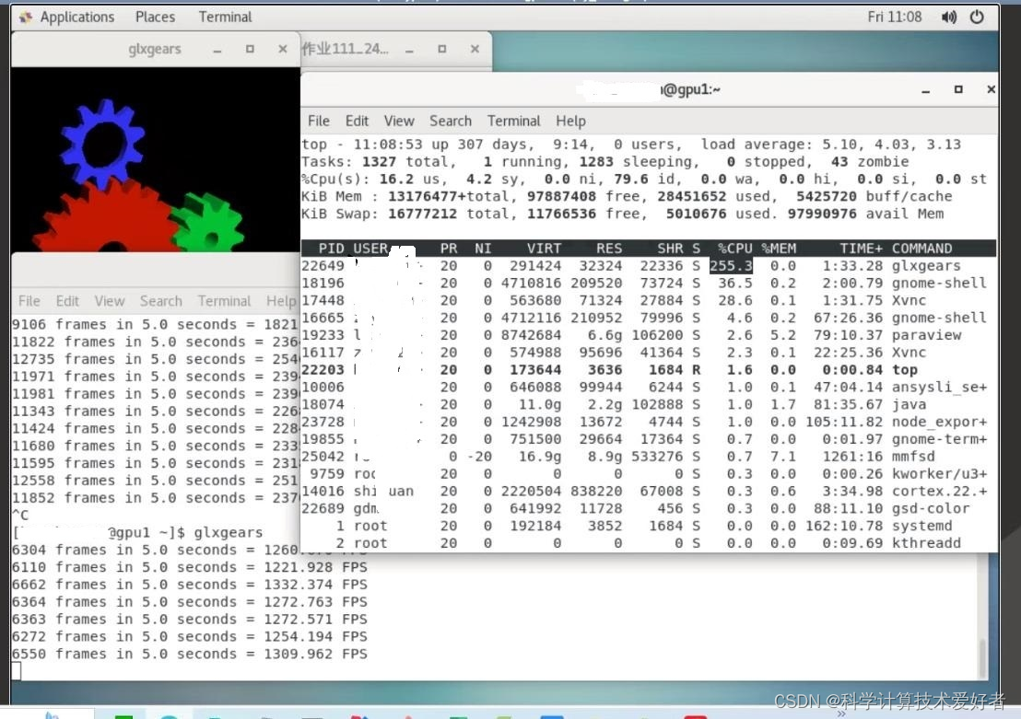The height and width of the screenshot is (719, 1021).
Task: Open Search menu in background terminal
Action: (160, 301)
